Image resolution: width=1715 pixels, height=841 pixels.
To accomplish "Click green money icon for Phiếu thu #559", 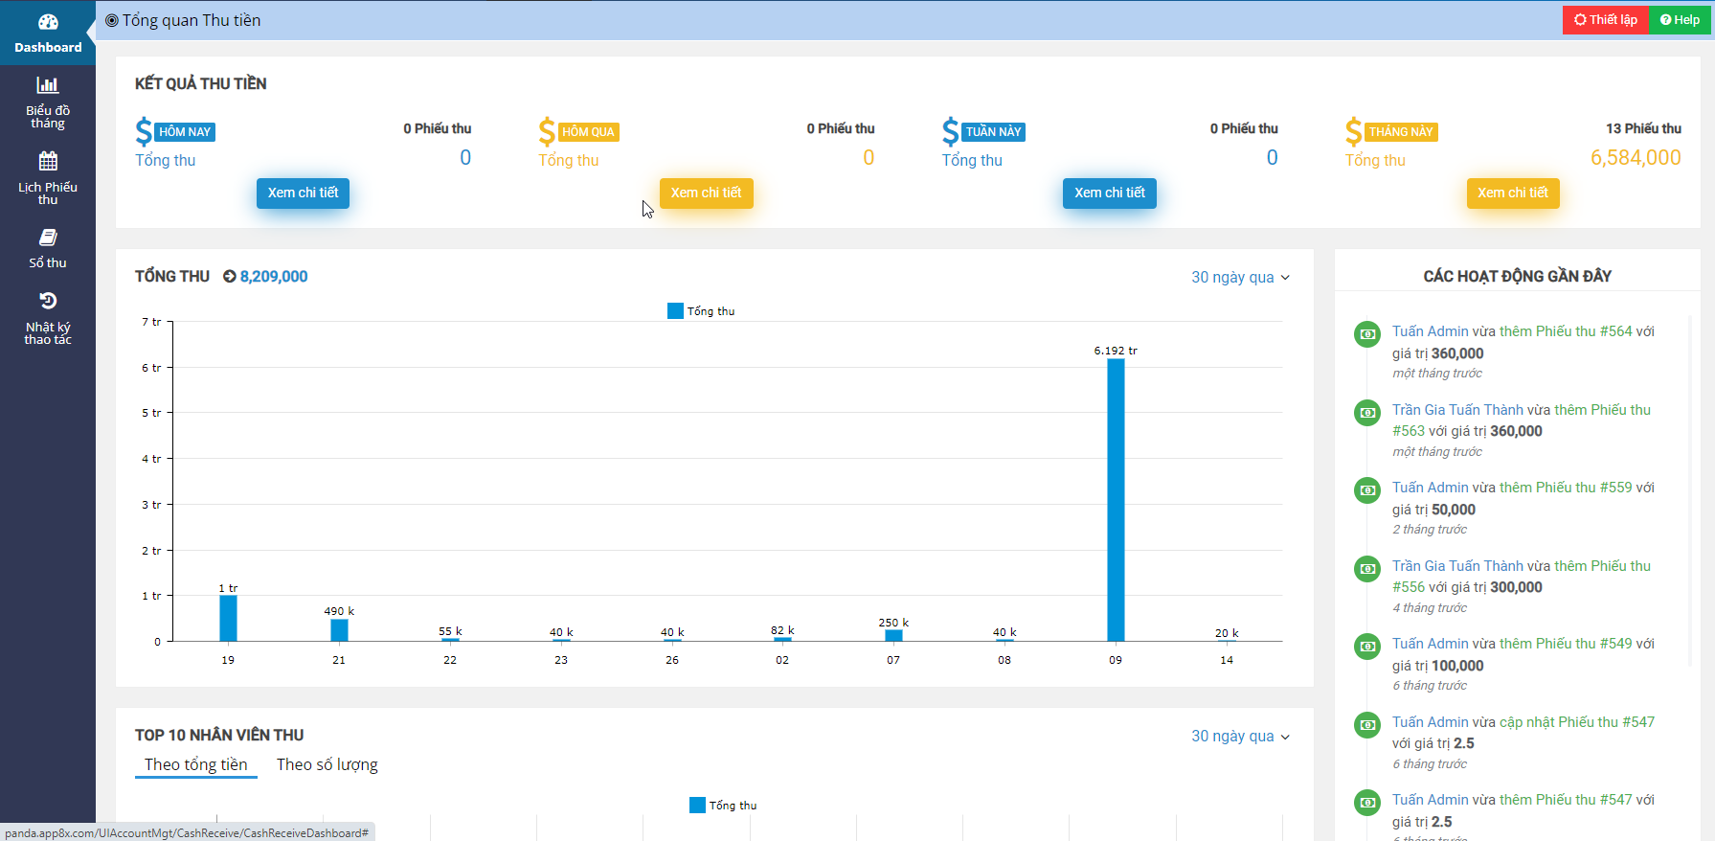I will tap(1366, 490).
